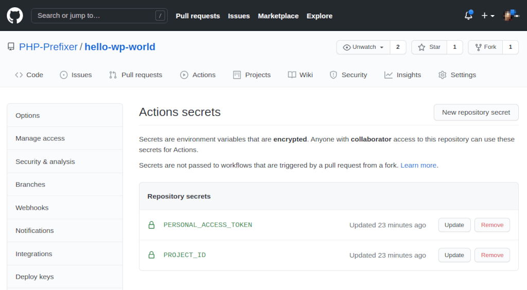Click the lock icon beside PROJECT_ID
Screen dimensions: 527x290
(x=151, y=255)
